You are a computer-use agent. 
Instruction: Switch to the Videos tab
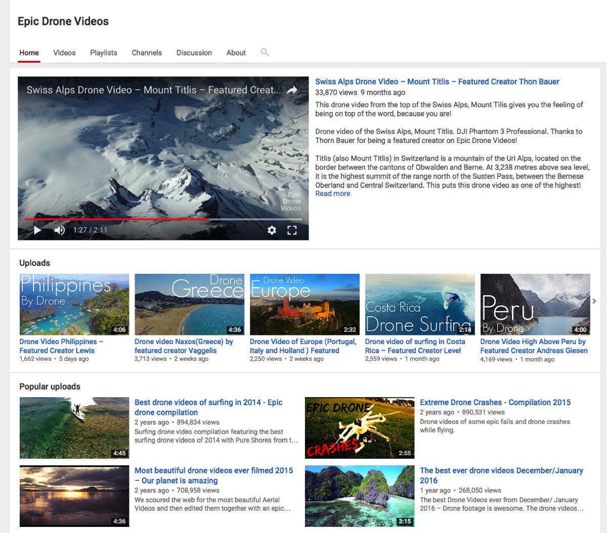pos(64,53)
